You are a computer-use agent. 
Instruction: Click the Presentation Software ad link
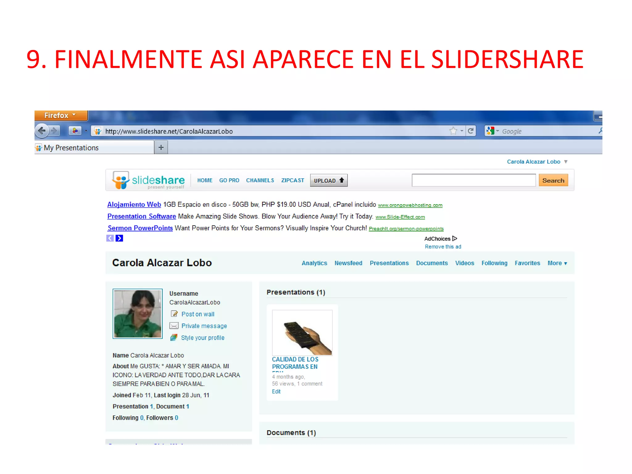pos(142,216)
